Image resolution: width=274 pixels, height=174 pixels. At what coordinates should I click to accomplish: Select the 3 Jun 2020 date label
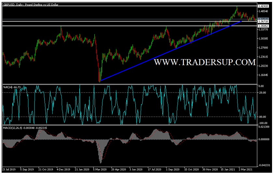pos(136,169)
